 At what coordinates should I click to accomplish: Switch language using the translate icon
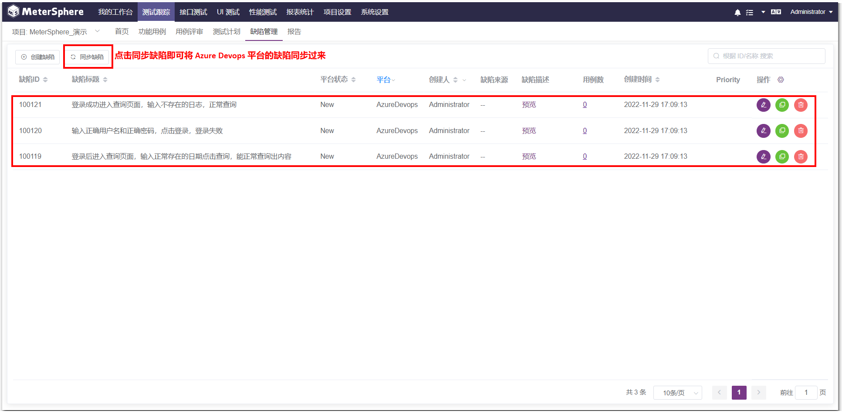click(x=776, y=12)
